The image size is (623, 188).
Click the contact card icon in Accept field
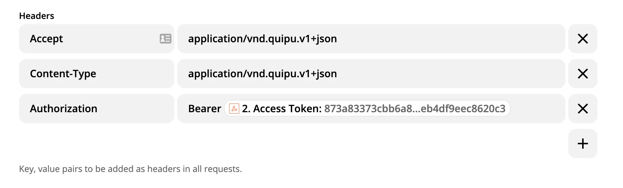point(165,39)
